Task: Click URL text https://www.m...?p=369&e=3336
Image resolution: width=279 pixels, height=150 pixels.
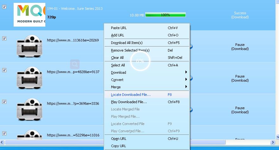Action: coord(73,103)
